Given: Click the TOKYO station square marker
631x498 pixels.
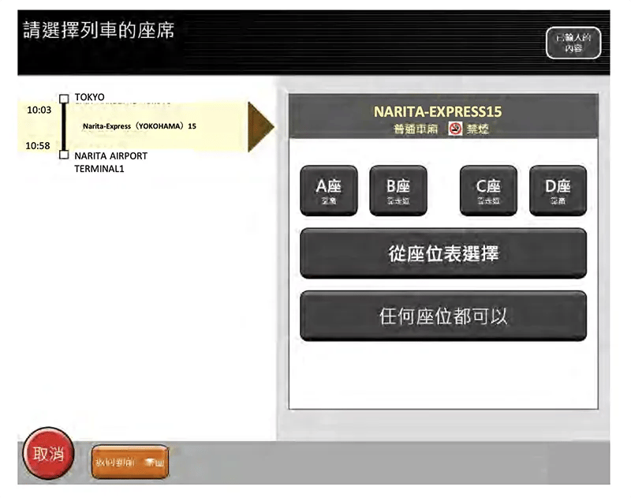Looking at the screenshot, I should 64,99.
